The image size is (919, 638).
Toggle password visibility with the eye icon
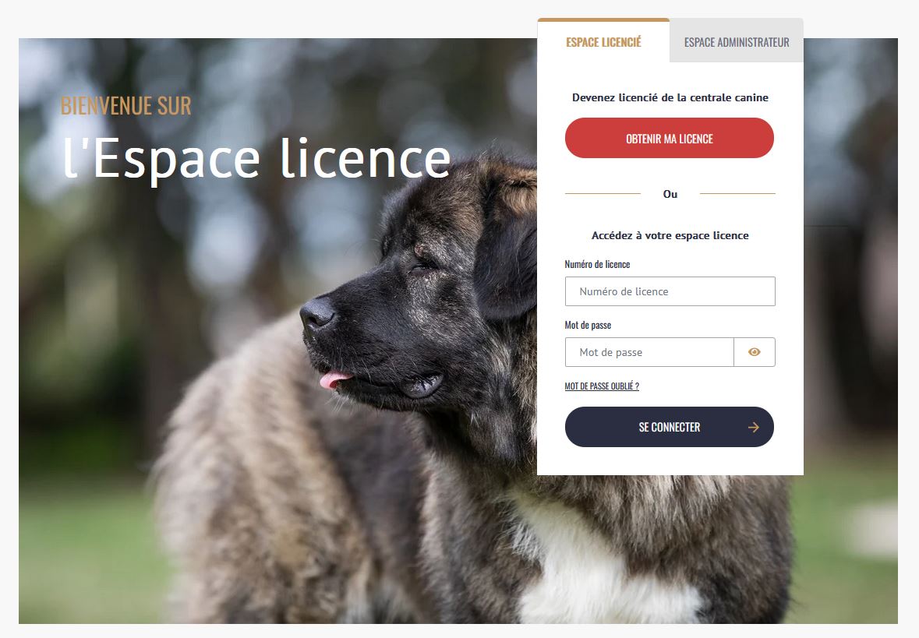[755, 352]
